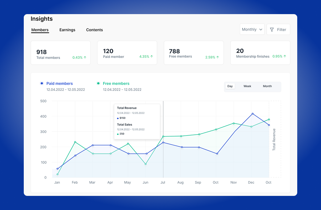
Task: Click up arrow beside 2.59% Free members
Action: click(x=218, y=57)
